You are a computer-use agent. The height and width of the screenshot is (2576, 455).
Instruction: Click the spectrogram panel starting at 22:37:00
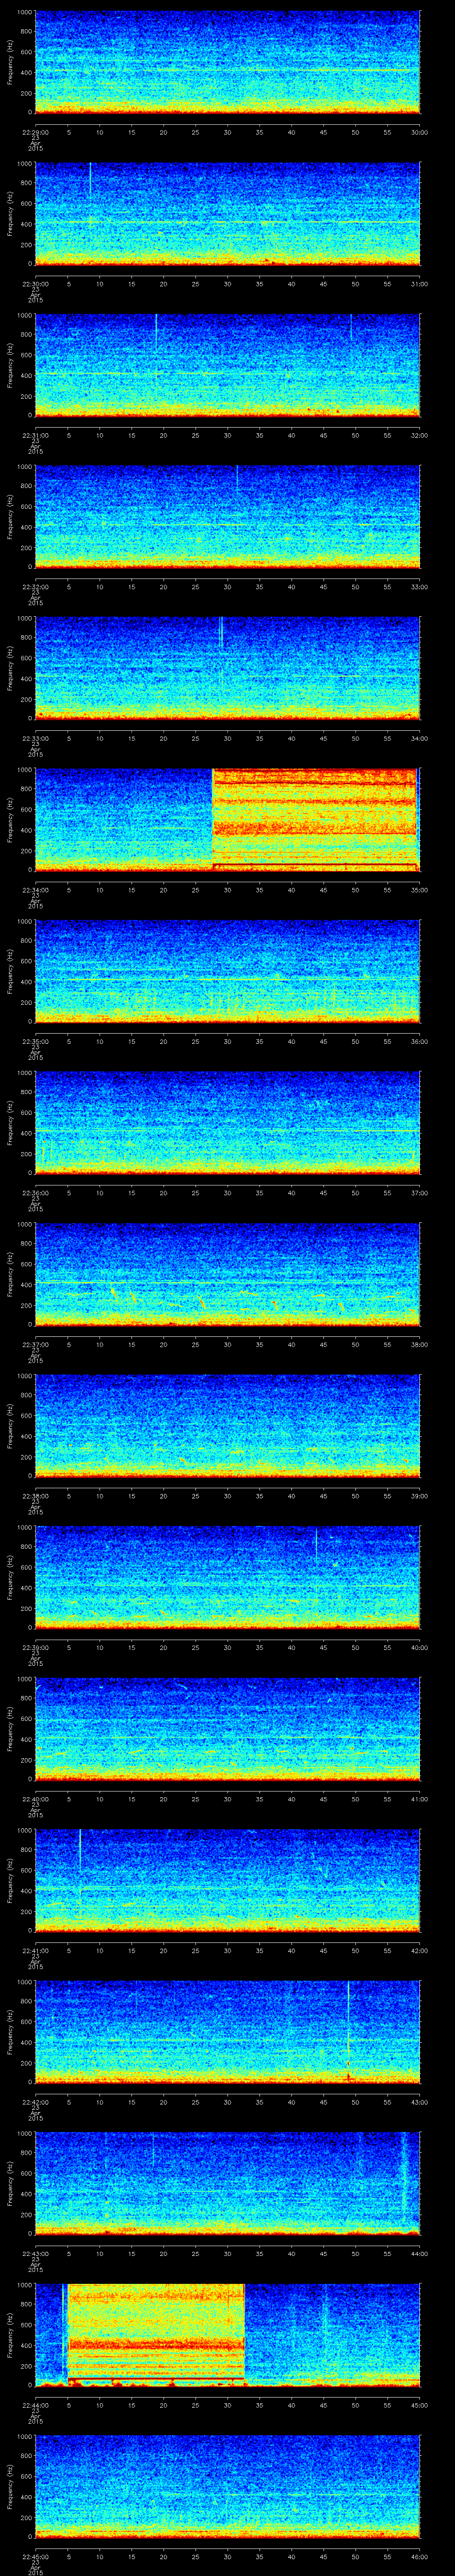[x=227, y=1275]
